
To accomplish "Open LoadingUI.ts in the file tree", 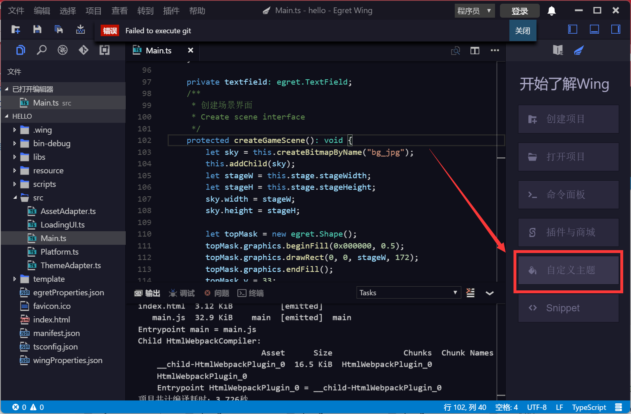I will 63,225.
